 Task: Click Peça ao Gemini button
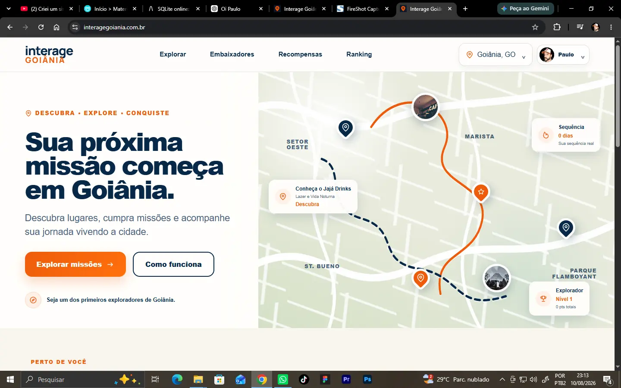526,9
